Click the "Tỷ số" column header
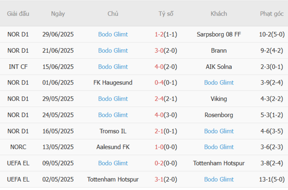The image size is (288, 190). pyautogui.click(x=166, y=14)
